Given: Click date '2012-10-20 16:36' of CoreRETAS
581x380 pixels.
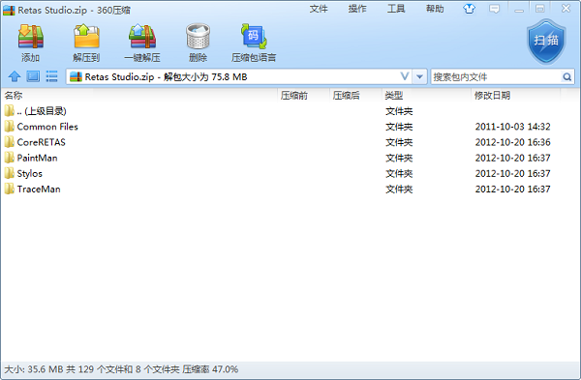Looking at the screenshot, I should [x=513, y=142].
